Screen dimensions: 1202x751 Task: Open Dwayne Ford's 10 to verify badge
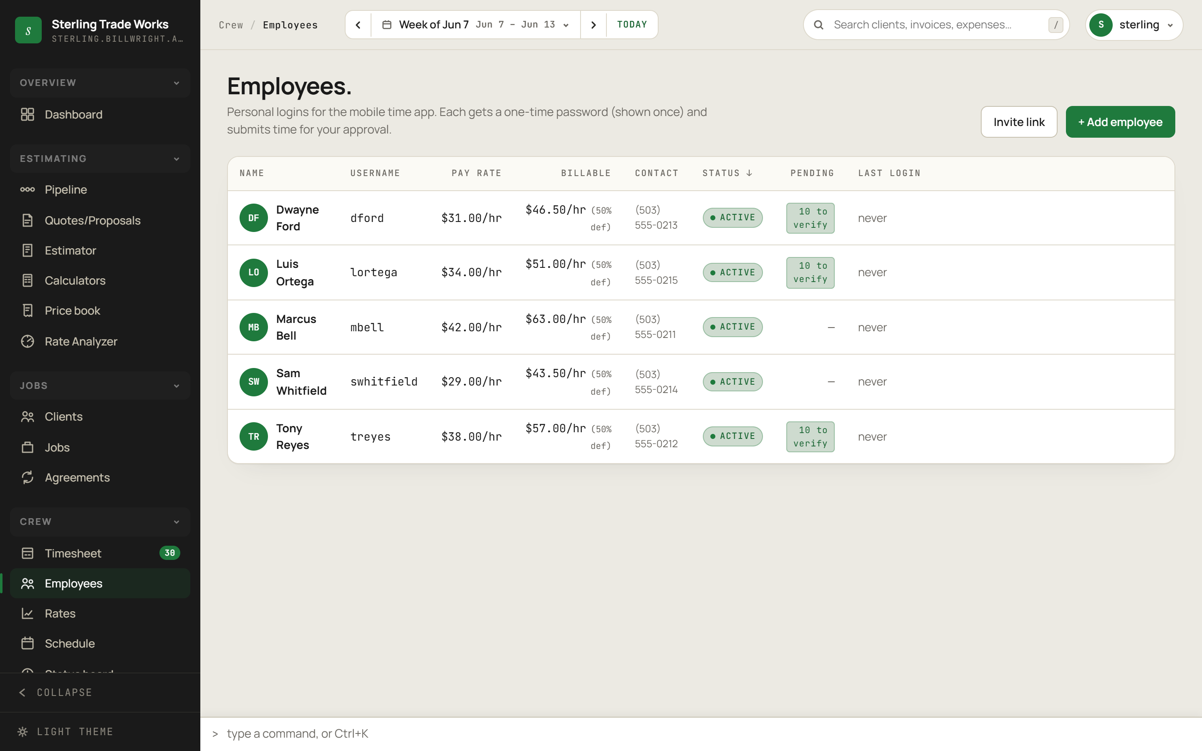point(810,217)
